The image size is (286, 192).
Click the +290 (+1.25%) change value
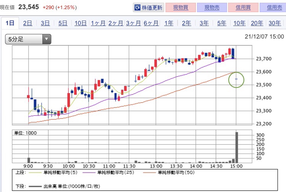60,8
